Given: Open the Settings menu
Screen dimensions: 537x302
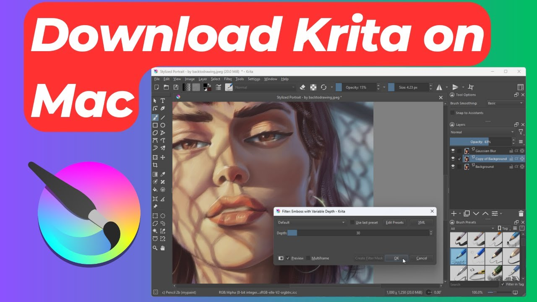Looking at the screenshot, I should (x=254, y=79).
